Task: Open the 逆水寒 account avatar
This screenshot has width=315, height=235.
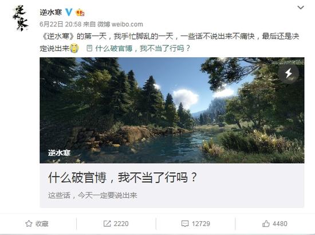Action: (20, 18)
